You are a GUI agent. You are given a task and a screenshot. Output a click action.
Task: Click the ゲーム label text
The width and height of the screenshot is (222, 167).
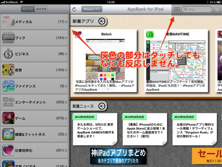[20, 118]
